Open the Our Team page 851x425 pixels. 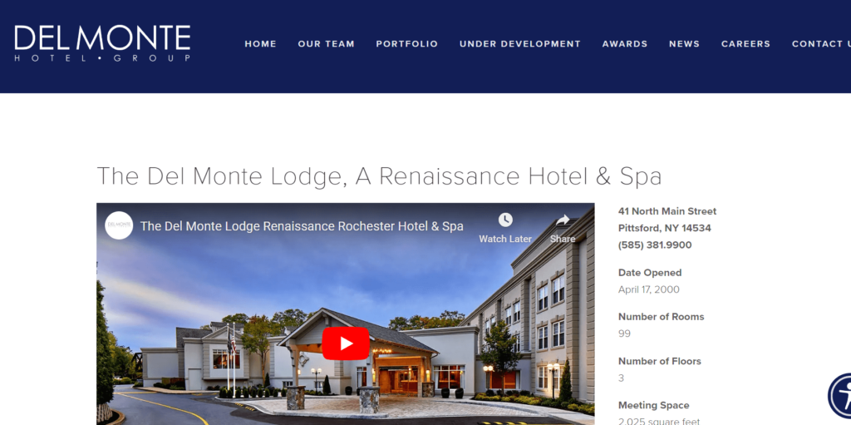[x=326, y=44]
